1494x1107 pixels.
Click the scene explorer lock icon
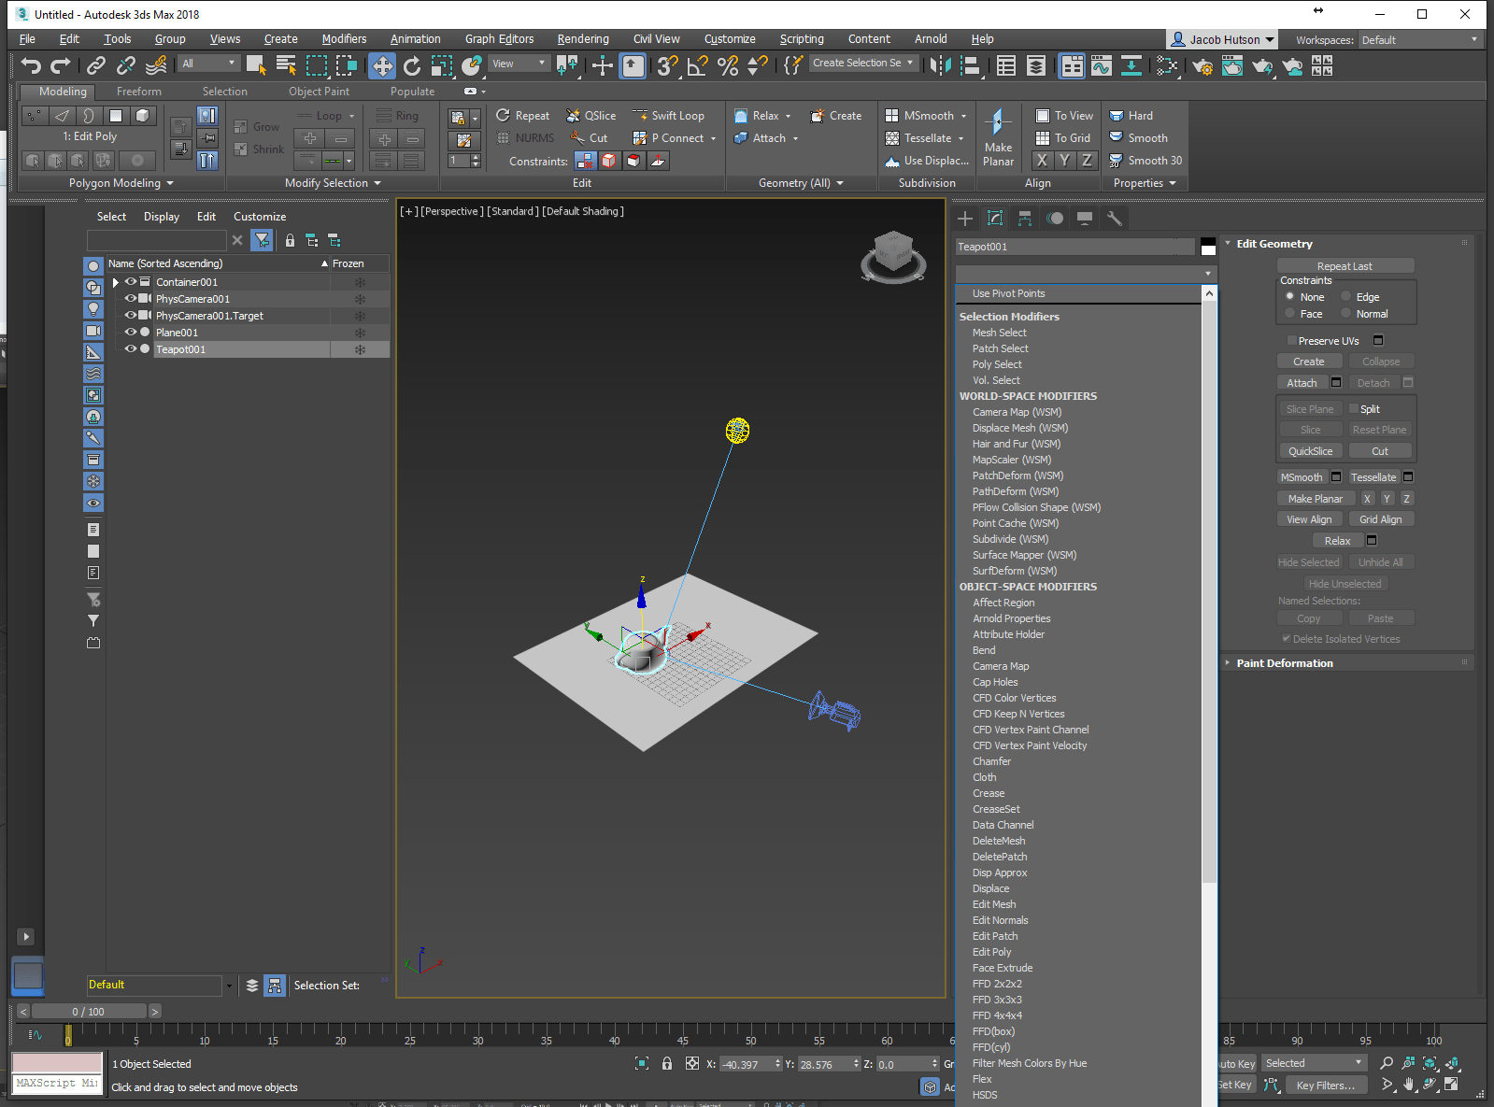(x=290, y=240)
